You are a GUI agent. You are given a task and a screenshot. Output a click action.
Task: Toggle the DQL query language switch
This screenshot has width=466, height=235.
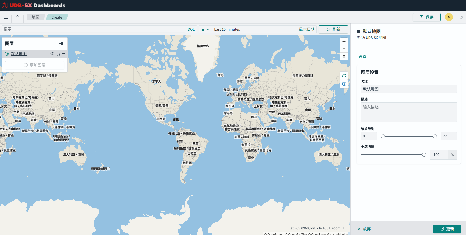click(191, 29)
